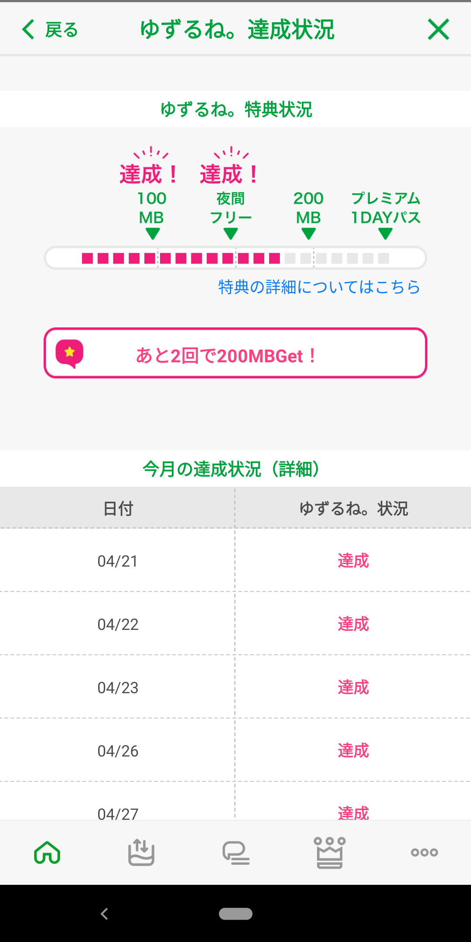Screen dimensions: 471x942
Task: Tap the Android home pill
Action: pyautogui.click(x=235, y=914)
